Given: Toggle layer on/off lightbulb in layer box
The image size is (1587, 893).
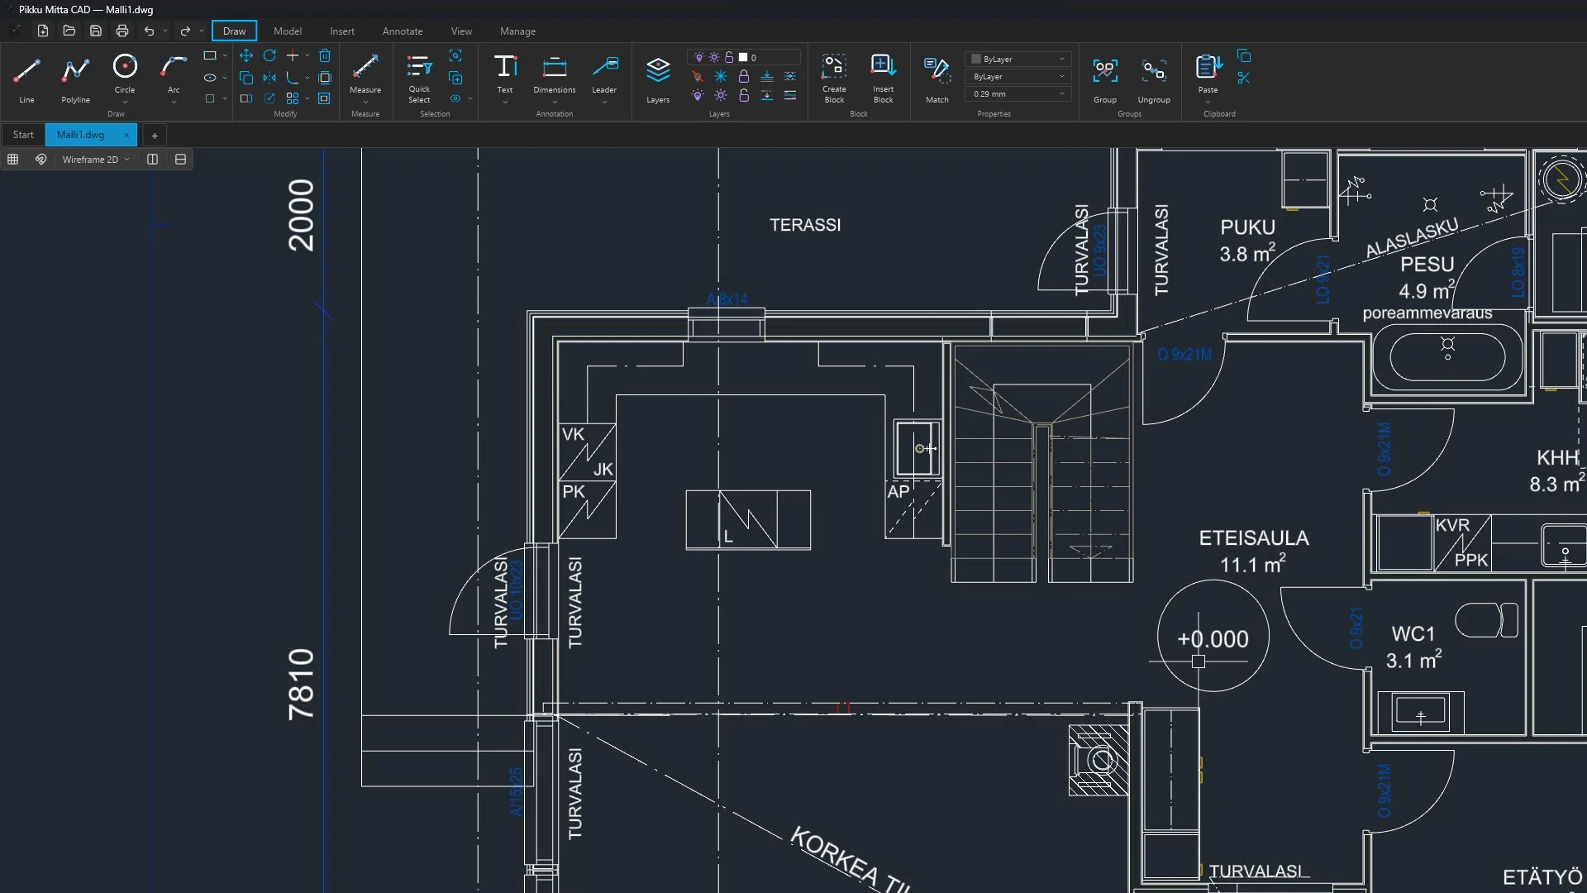Looking at the screenshot, I should pyautogui.click(x=699, y=58).
